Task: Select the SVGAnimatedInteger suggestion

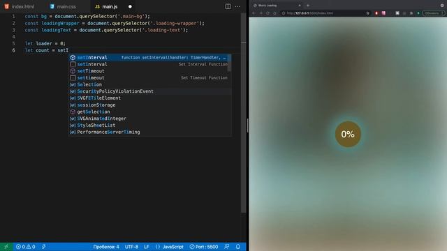Action: pyautogui.click(x=150, y=119)
